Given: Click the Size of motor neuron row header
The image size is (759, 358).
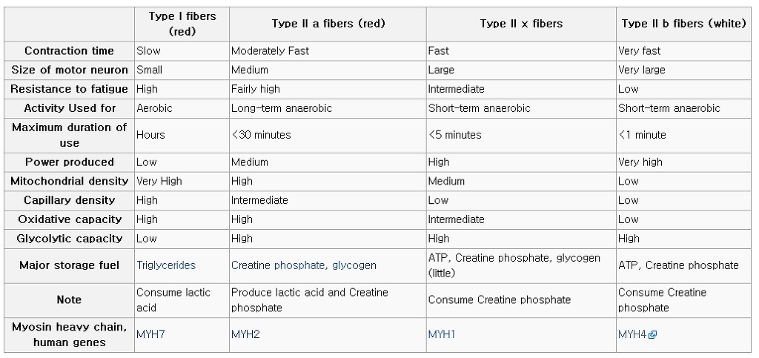Looking at the screenshot, I should pos(69,70).
